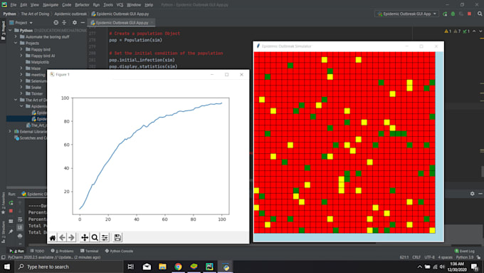Toggle scroll to end in Run console

pos(20,227)
